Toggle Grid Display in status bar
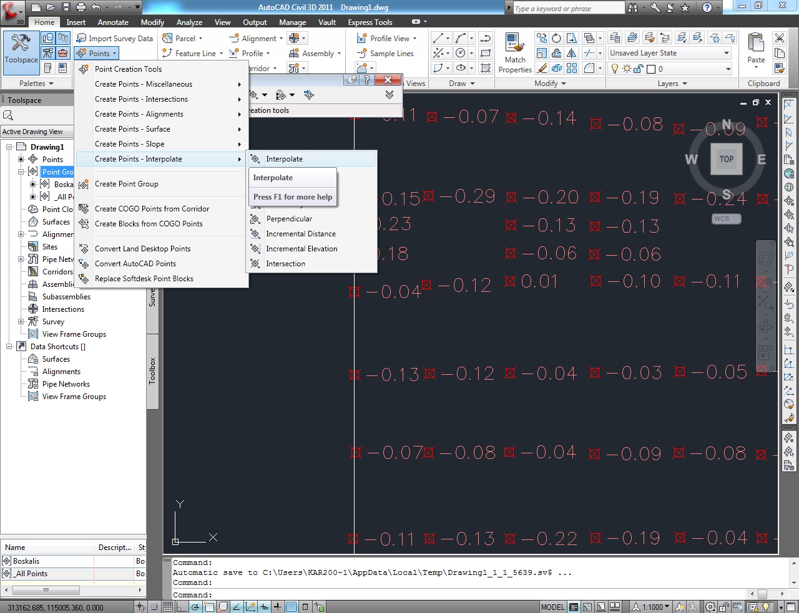The width and height of the screenshot is (799, 613). tap(169, 607)
